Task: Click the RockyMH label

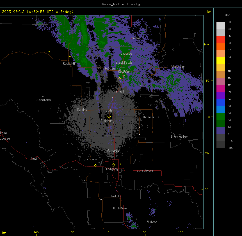Action: [x=69, y=64]
